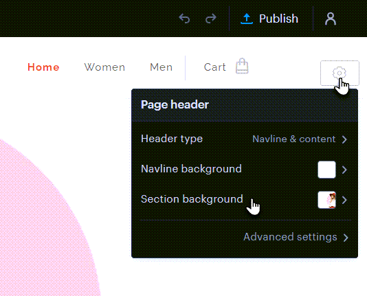Click the Section background image thumbnail

pos(326,200)
